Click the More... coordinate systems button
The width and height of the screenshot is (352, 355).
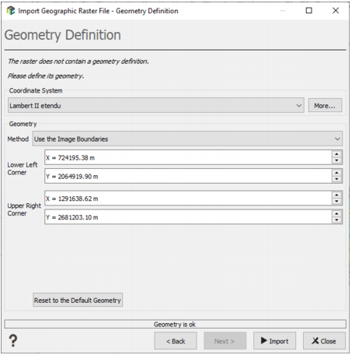pyautogui.click(x=325, y=105)
